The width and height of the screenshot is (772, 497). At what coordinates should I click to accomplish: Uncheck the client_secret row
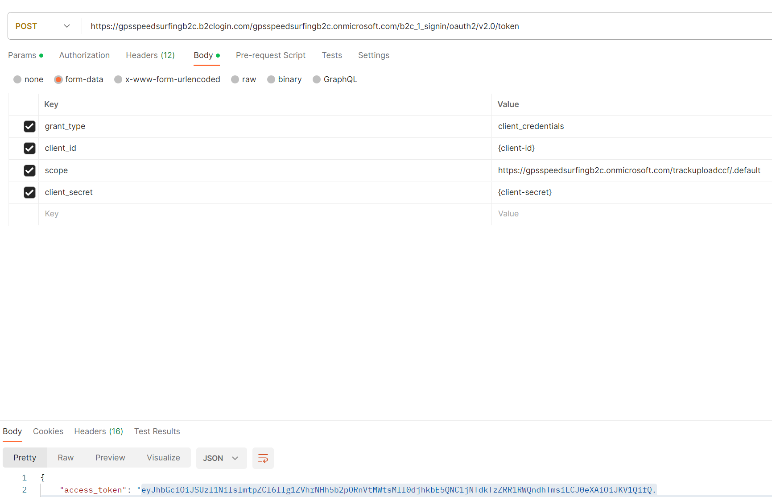(29, 192)
